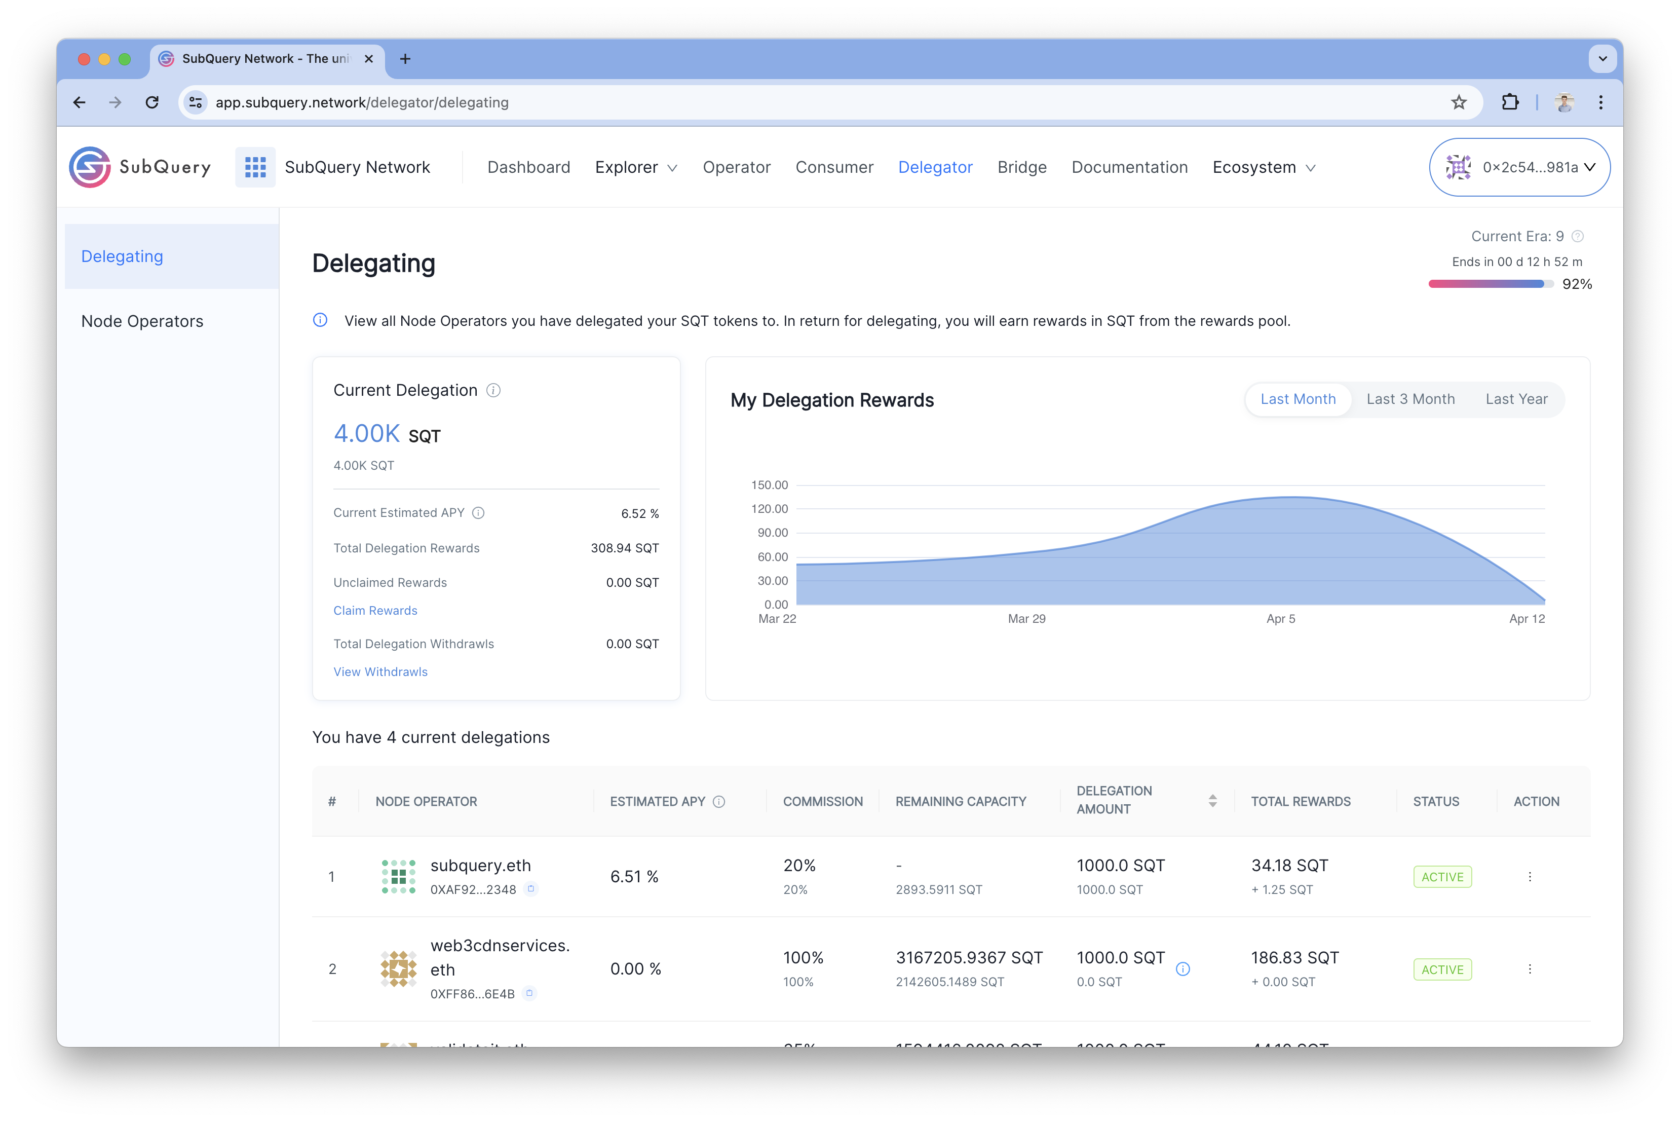This screenshot has width=1680, height=1122.
Task: Click the SubQuery logo
Action: 140,167
